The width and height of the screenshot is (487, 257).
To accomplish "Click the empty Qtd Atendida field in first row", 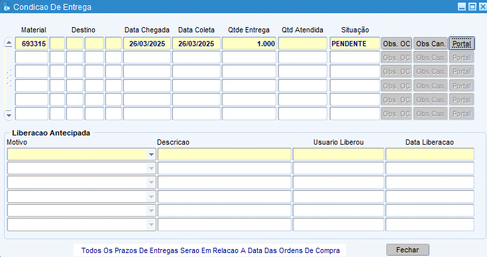I will tap(303, 44).
